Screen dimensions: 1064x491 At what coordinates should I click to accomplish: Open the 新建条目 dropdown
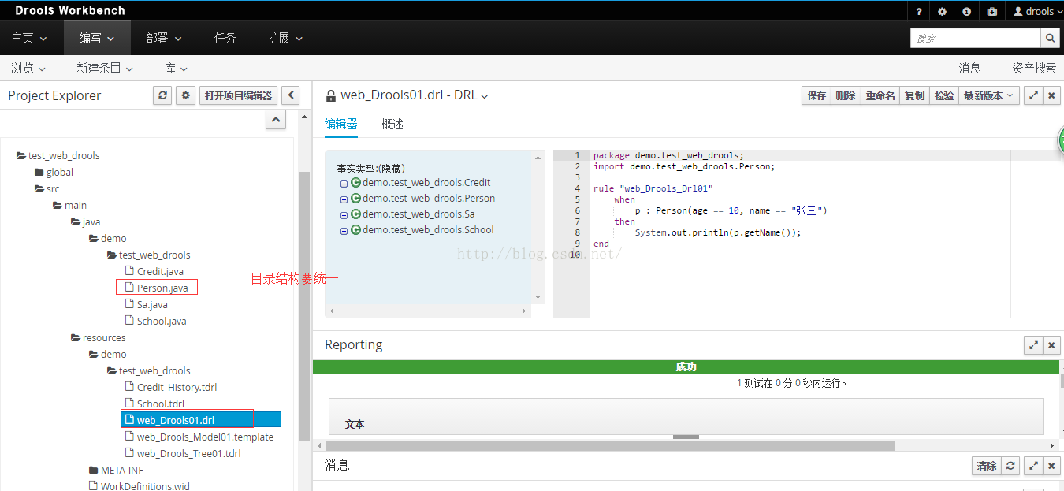(x=105, y=68)
